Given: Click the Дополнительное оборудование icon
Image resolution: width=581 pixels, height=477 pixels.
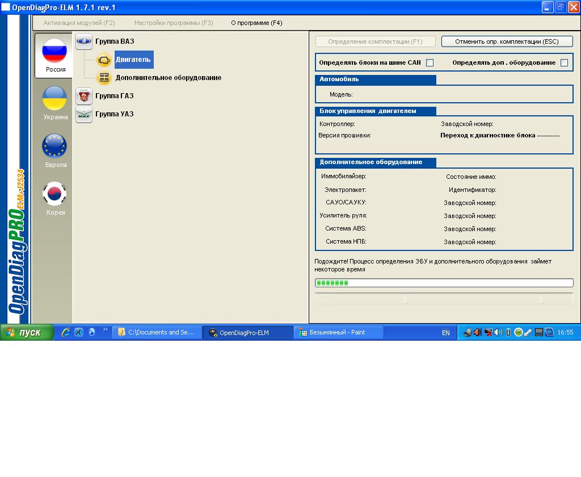Looking at the screenshot, I should click(104, 78).
